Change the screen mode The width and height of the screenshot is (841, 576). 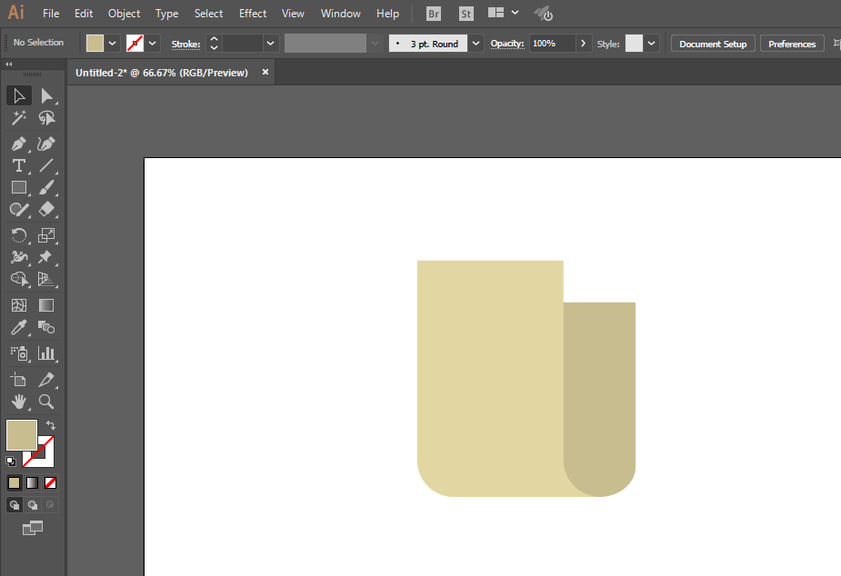(33, 529)
